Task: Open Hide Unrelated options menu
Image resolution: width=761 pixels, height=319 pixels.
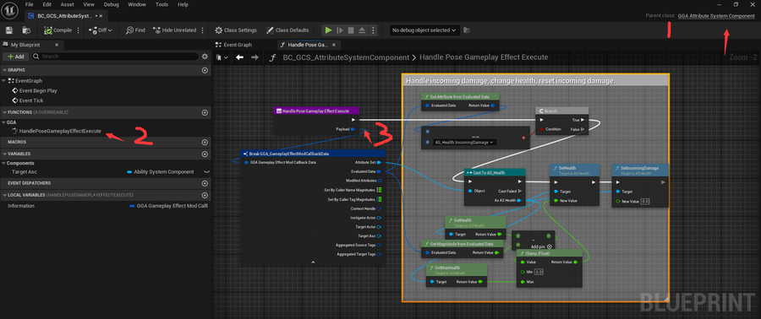Action: click(202, 30)
